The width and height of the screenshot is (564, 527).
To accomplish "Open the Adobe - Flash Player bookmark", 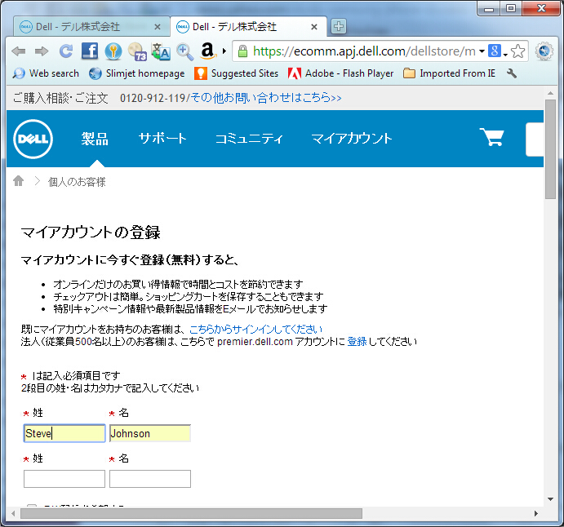I will point(340,73).
